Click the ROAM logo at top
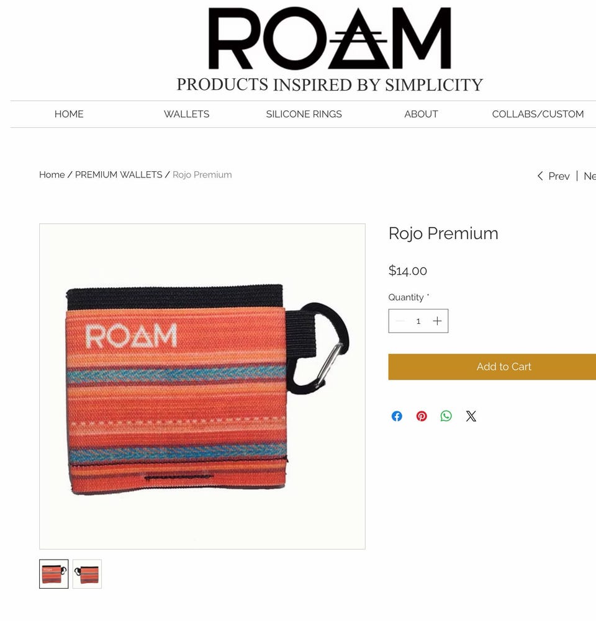The width and height of the screenshot is (596, 621). pos(330,38)
